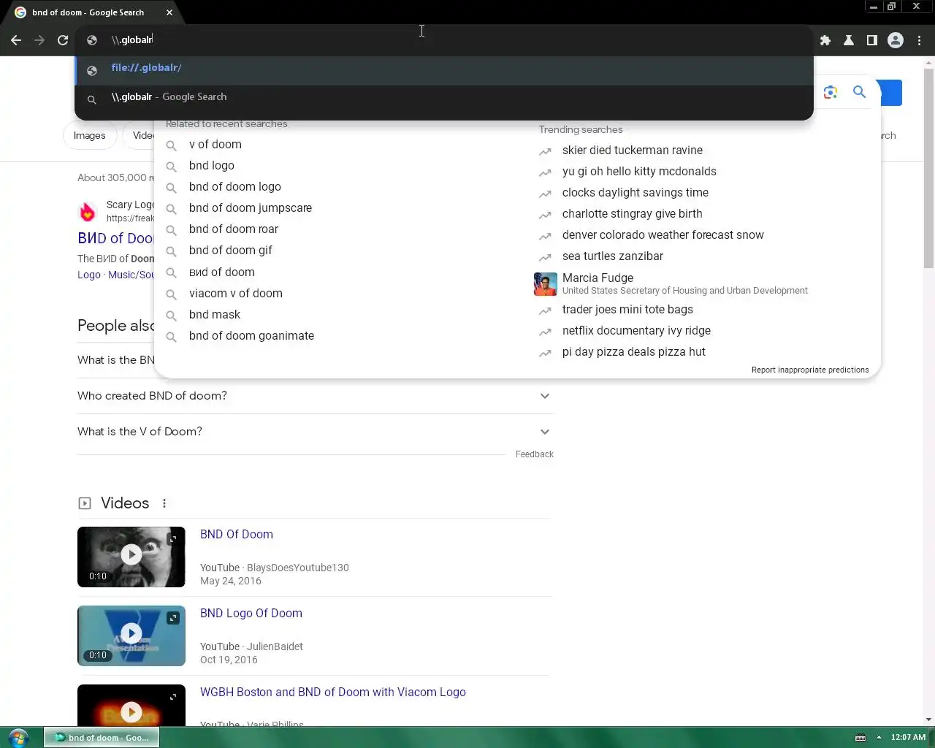Screen dimensions: 935x748
Task: Select the 'вид of doom' suggestion
Action: 222,272
